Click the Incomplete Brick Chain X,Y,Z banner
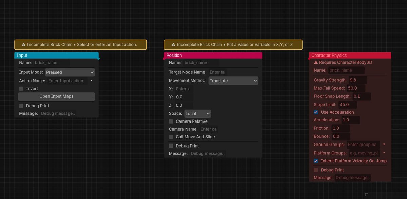This screenshot has height=199, width=407. coord(233,45)
